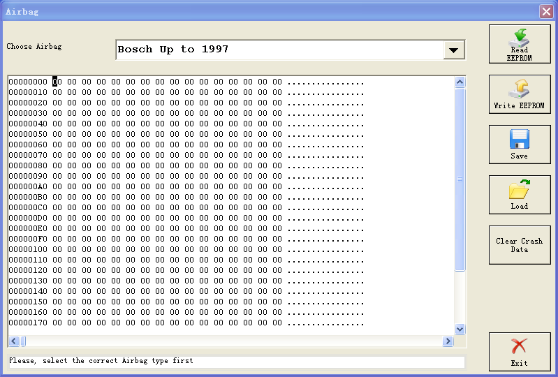The height and width of the screenshot is (377, 558).
Task: Click the address 00000070 row
Action: 186,156
